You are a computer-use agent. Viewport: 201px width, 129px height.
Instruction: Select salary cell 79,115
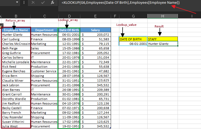click(95, 44)
